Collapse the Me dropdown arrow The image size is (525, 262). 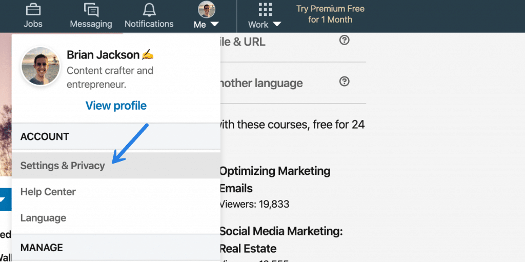[x=215, y=24]
